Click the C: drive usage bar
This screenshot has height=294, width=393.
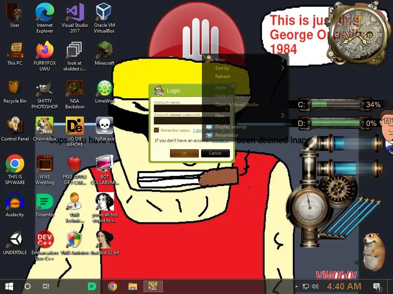tap(336, 104)
